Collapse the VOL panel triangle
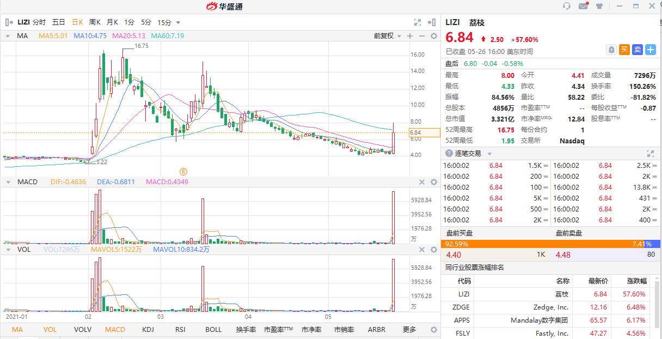Screen dimensions: 662x339 pos(8,250)
